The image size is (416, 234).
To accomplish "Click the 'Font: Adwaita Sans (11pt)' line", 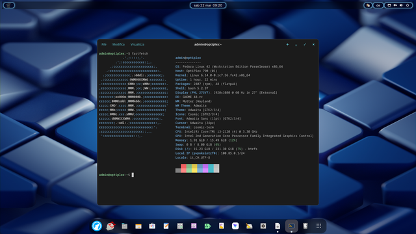I will (208, 118).
